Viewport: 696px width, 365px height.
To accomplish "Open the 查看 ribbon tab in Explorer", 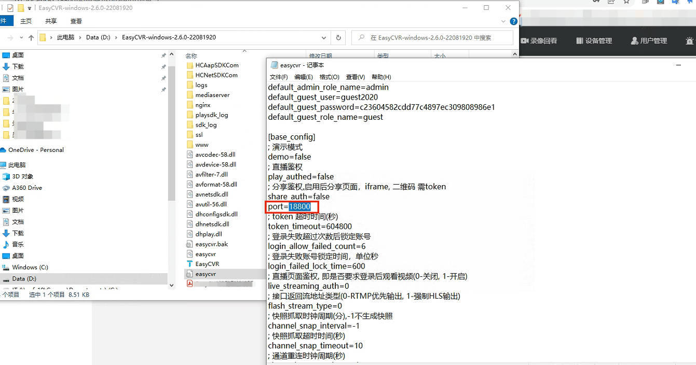I will [x=76, y=21].
